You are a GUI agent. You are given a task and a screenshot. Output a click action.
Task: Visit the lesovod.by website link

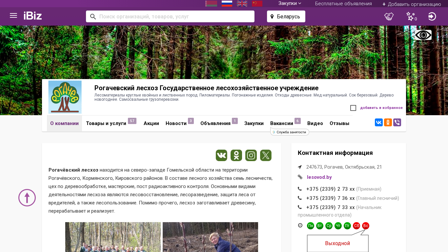tap(319, 177)
